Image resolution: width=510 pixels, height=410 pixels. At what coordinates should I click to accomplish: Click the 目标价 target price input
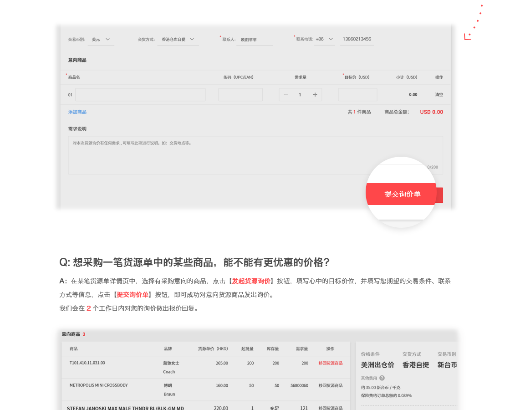tap(357, 95)
